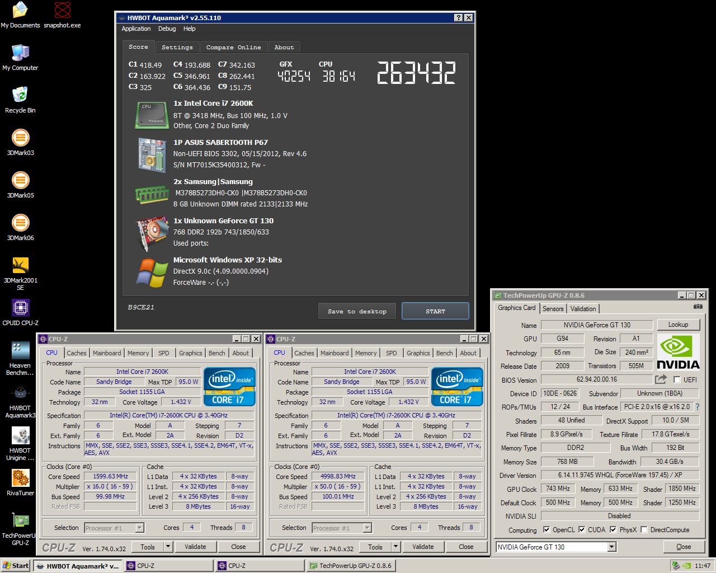This screenshot has width=716, height=573.
Task: Click the system tray clock
Action: 703,566
